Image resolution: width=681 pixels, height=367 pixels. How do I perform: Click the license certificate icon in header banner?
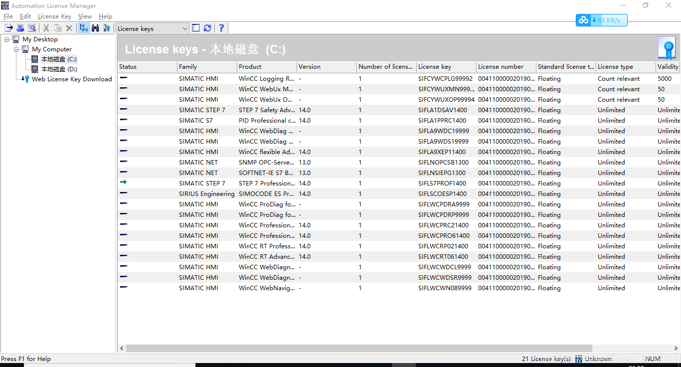coord(667,48)
